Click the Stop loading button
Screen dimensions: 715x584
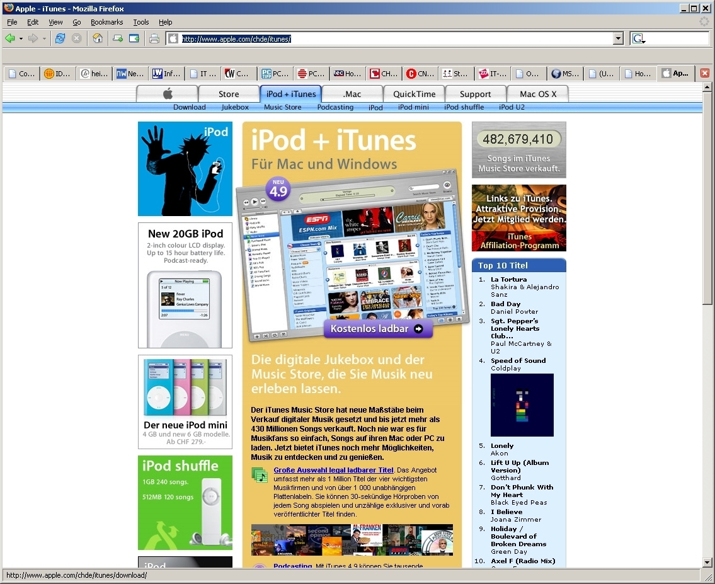click(x=77, y=39)
